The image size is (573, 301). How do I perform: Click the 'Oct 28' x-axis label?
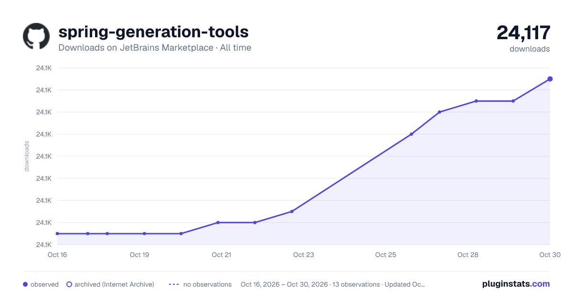468,255
